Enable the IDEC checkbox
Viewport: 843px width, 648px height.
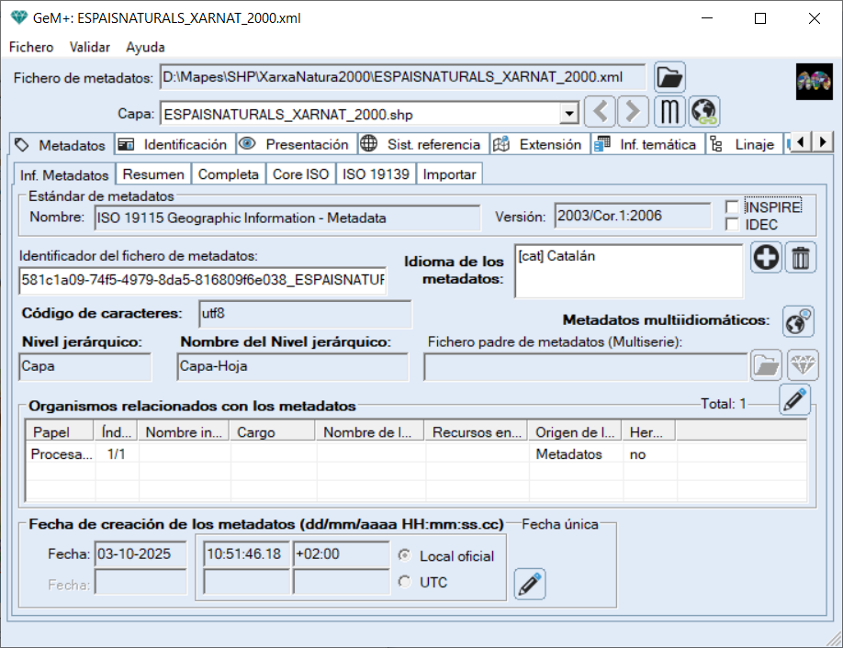tap(732, 224)
